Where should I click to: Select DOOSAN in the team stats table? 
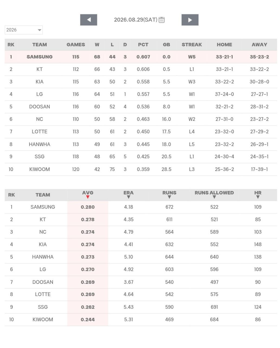43,282
